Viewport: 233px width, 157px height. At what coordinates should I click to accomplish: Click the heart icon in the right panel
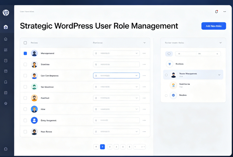pyautogui.click(x=169, y=54)
